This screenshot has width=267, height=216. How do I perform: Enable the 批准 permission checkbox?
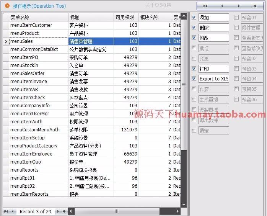[x=194, y=48]
